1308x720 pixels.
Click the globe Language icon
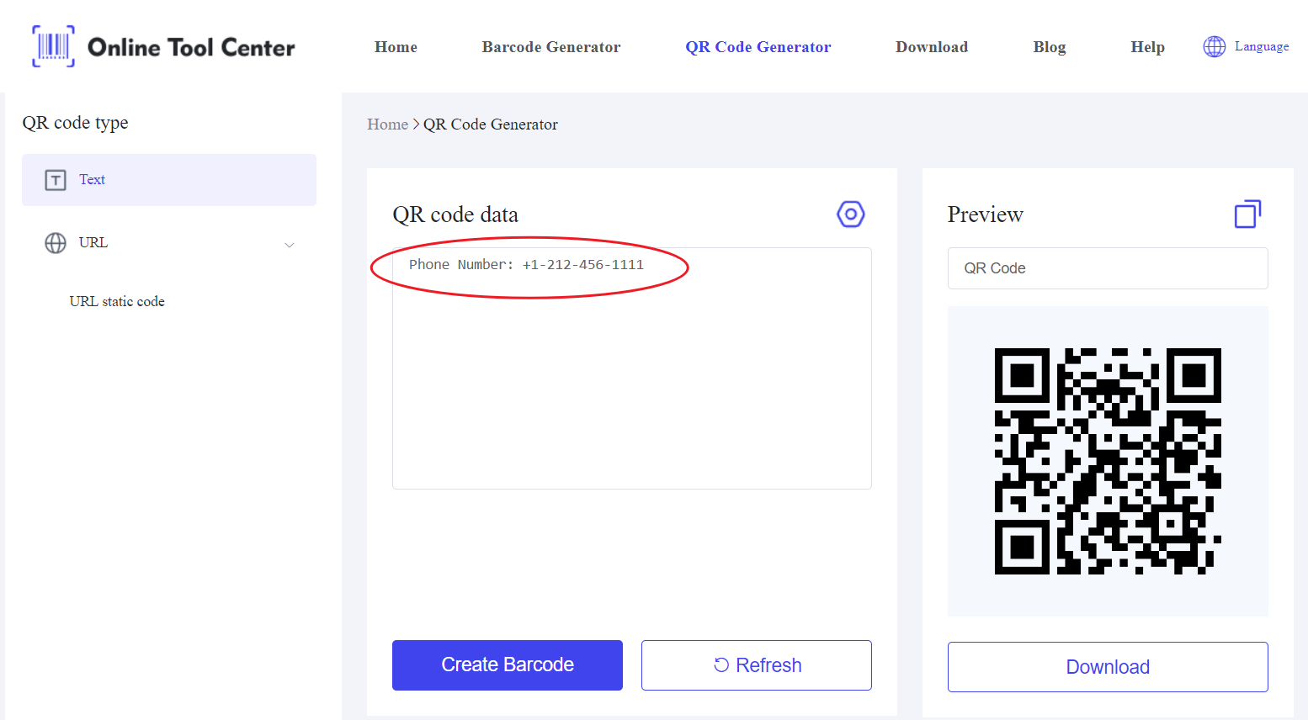[x=1215, y=47]
